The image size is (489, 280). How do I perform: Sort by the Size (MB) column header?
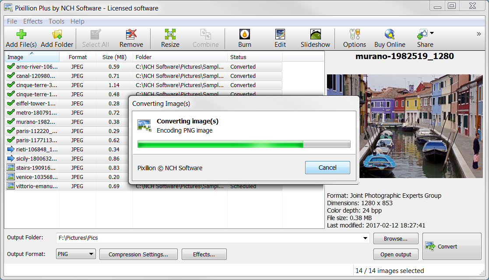(114, 57)
